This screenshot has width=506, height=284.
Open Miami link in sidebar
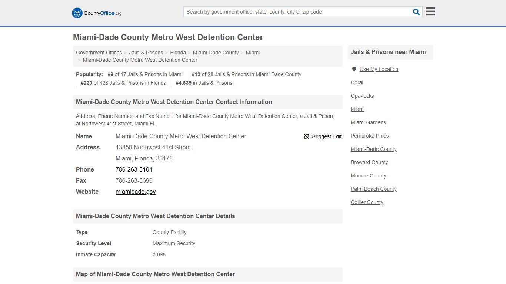(x=358, y=109)
